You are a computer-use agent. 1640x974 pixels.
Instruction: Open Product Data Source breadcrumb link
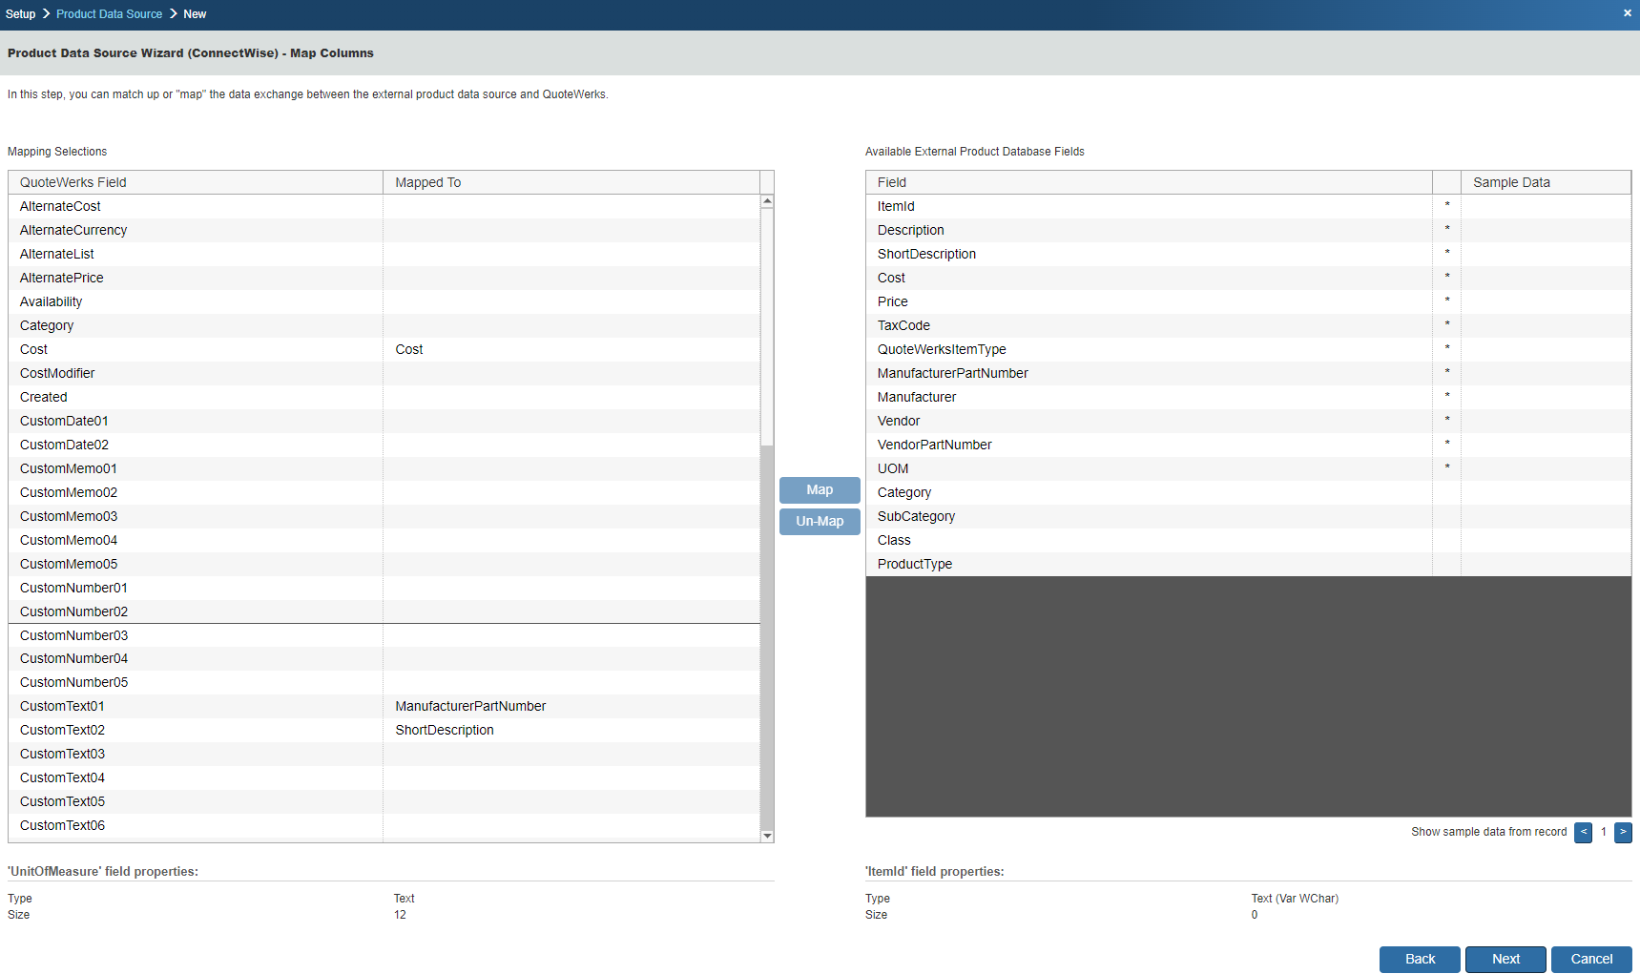point(109,14)
